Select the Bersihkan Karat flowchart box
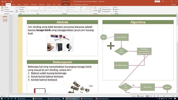This screenshot has width=178, height=100. click(x=121, y=65)
